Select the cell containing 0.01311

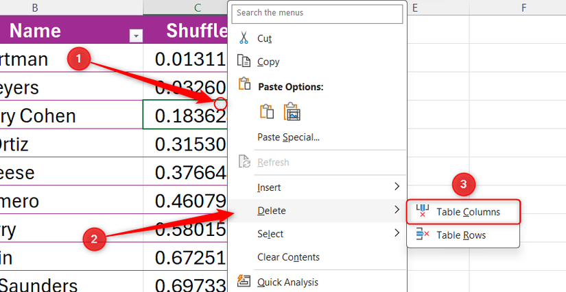click(x=185, y=58)
